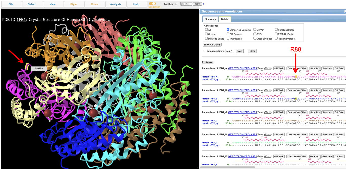Select highlighted R88 residue in 1FB1_A sequence
The height and width of the screenshot is (170, 346).
[296, 77]
